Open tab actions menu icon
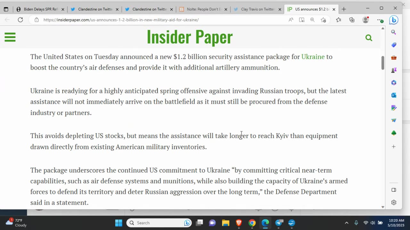Screen dimensions: 410x230 pyautogui.click(x=6, y=9)
